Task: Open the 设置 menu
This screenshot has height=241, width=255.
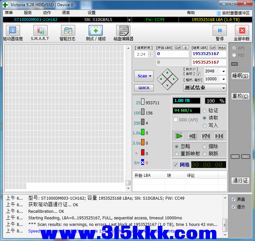Action: pyautogui.click(x=92, y=13)
